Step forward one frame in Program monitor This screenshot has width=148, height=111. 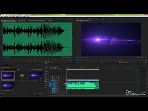114,62
